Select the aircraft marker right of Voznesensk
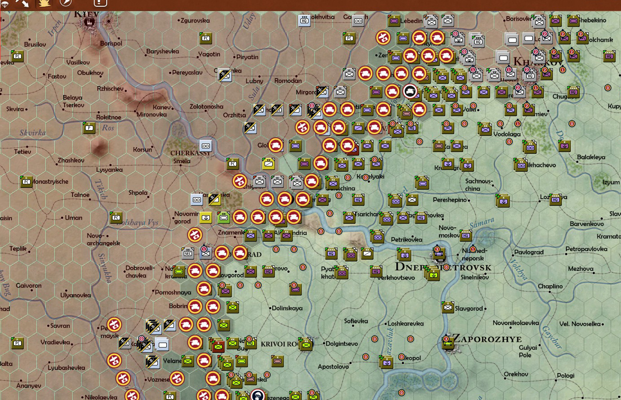The width and height of the screenshot is (621, 400). [x=177, y=378]
